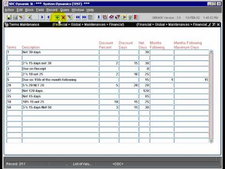Click the green plus Insert Record icon

[x=57, y=17]
